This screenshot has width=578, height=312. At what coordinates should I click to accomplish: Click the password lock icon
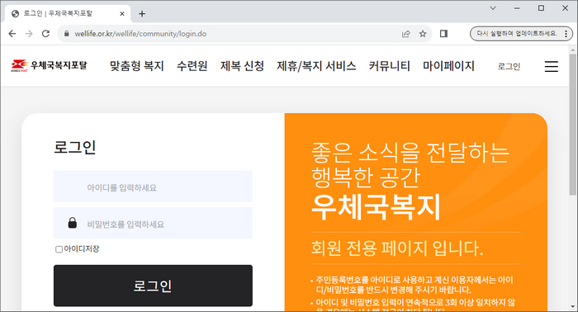click(73, 223)
